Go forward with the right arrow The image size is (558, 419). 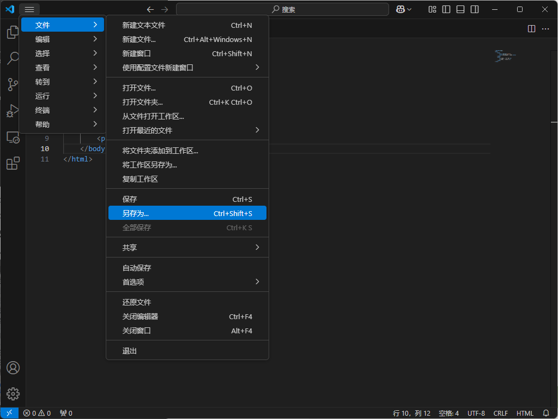[x=165, y=10]
